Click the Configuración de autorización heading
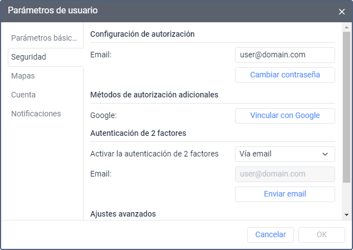This screenshot has width=353, height=250. (x=142, y=33)
